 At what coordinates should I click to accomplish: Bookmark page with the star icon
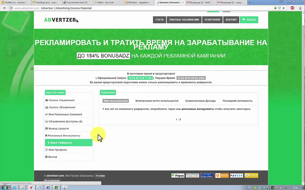[284, 8]
